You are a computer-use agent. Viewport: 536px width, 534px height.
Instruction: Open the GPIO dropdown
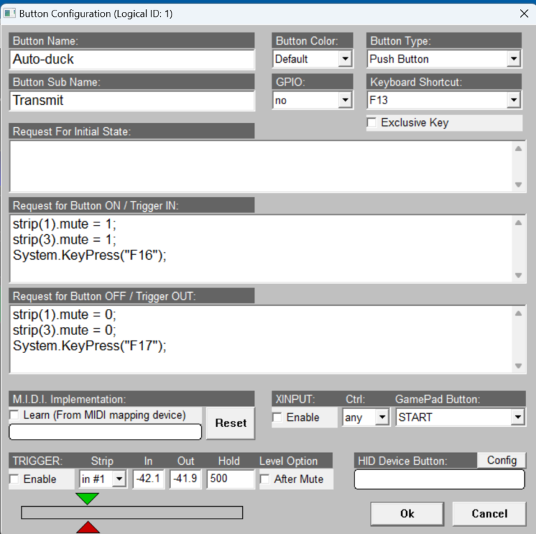(x=345, y=100)
